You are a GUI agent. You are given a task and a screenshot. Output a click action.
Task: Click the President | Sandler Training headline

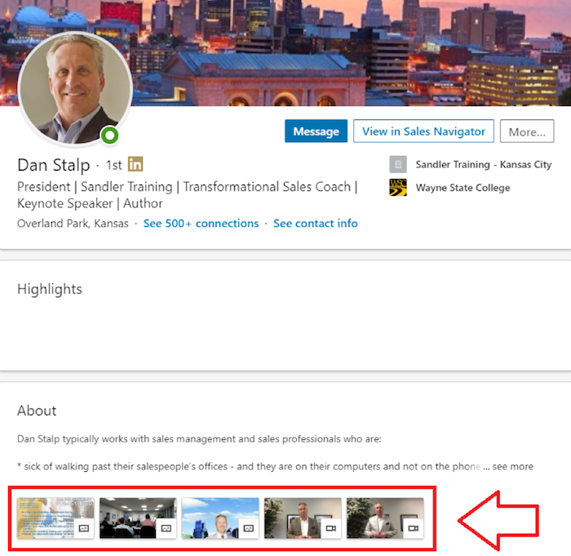(187, 194)
